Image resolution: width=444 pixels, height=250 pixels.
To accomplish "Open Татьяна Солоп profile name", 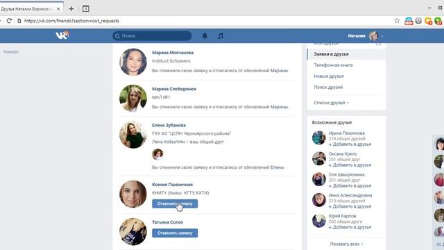I will coord(168,222).
